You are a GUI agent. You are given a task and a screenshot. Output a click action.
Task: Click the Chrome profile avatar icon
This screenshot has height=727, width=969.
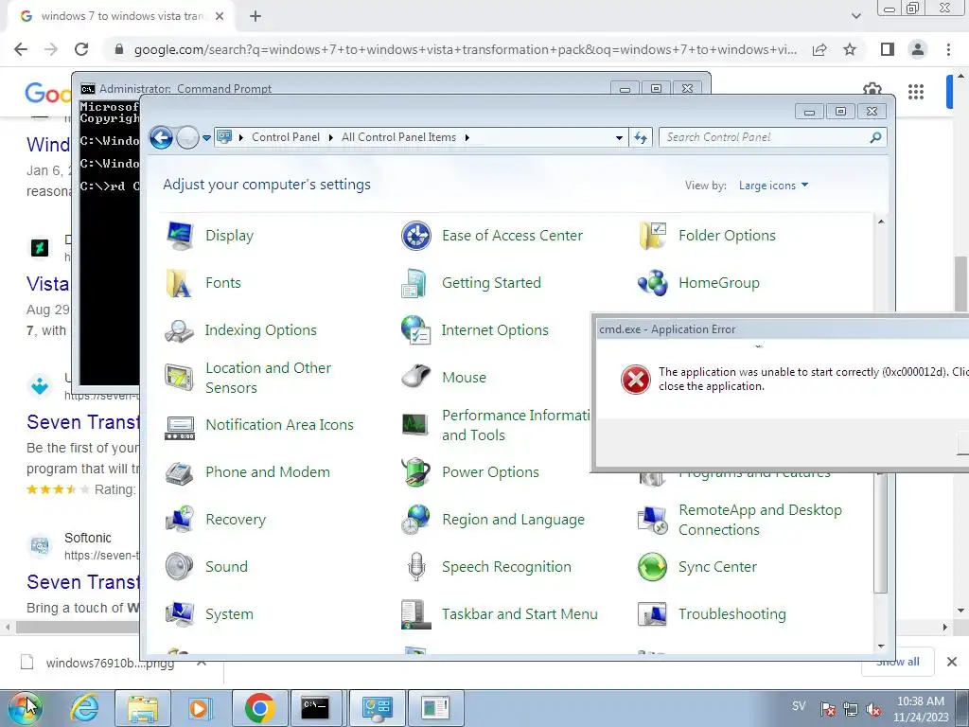pos(918,49)
